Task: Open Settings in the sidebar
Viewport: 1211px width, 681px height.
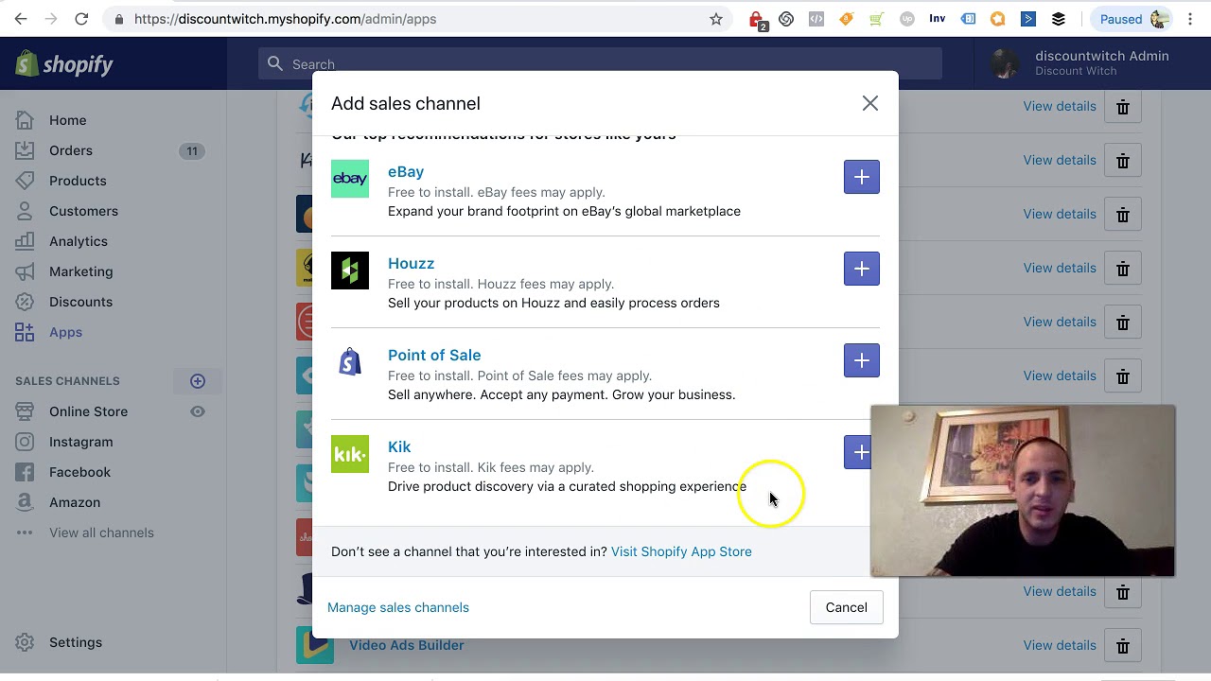Action: tap(76, 642)
